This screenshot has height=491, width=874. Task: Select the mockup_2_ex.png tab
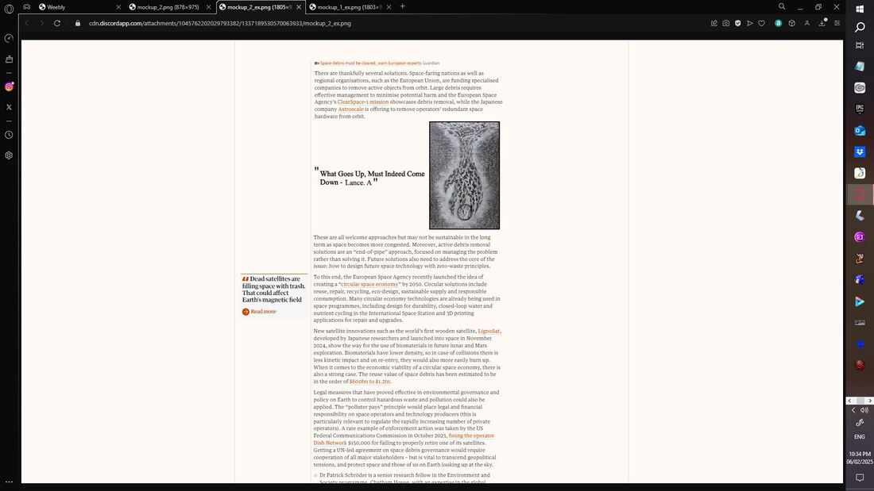coord(260,7)
